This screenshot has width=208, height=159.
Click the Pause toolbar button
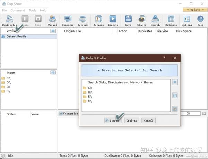click(x=25, y=21)
